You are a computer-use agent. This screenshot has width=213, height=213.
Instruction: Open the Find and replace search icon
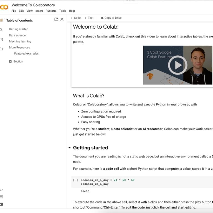pyautogui.click(x=1, y=30)
